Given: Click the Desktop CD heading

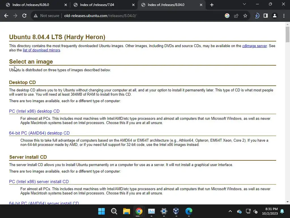Looking at the screenshot, I should 22,82.
